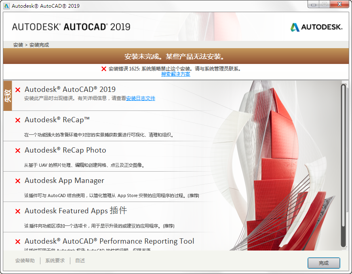Click the product list vertical scrollbar

tap(343, 166)
